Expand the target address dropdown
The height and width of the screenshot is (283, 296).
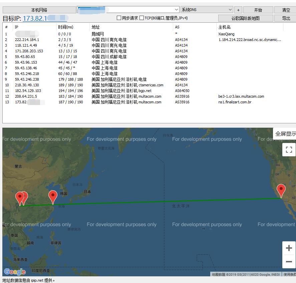tap(177, 10)
